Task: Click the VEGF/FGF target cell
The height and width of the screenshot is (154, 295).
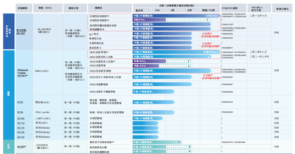Action: click(42, 146)
